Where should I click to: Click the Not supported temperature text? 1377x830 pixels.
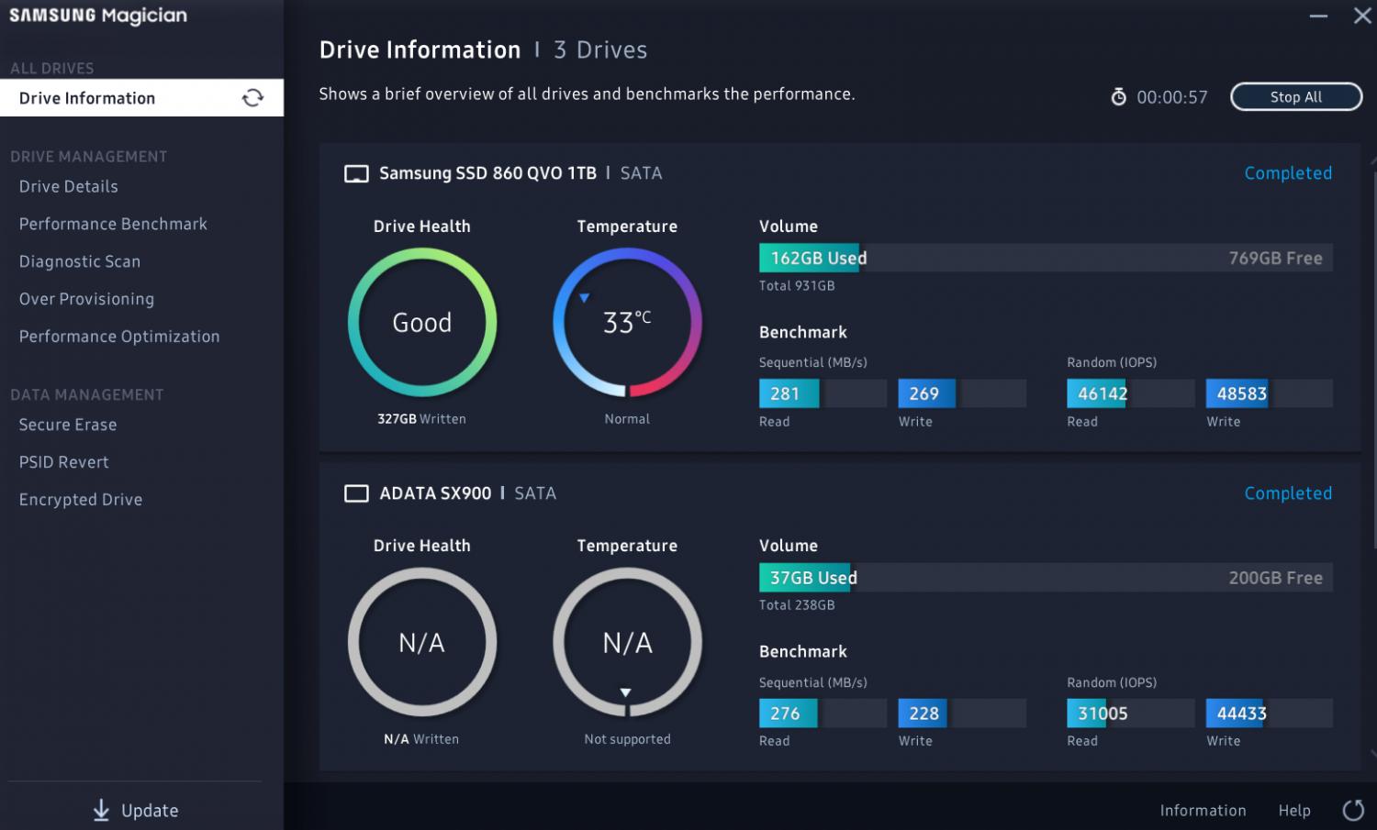click(x=627, y=739)
